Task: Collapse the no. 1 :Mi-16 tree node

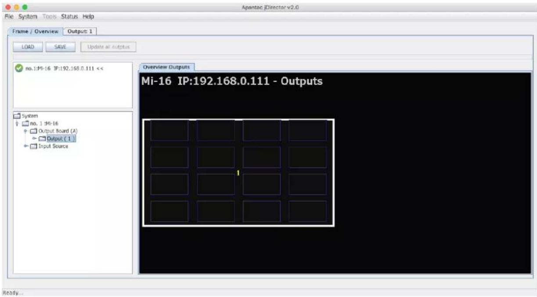Action: click(18, 124)
